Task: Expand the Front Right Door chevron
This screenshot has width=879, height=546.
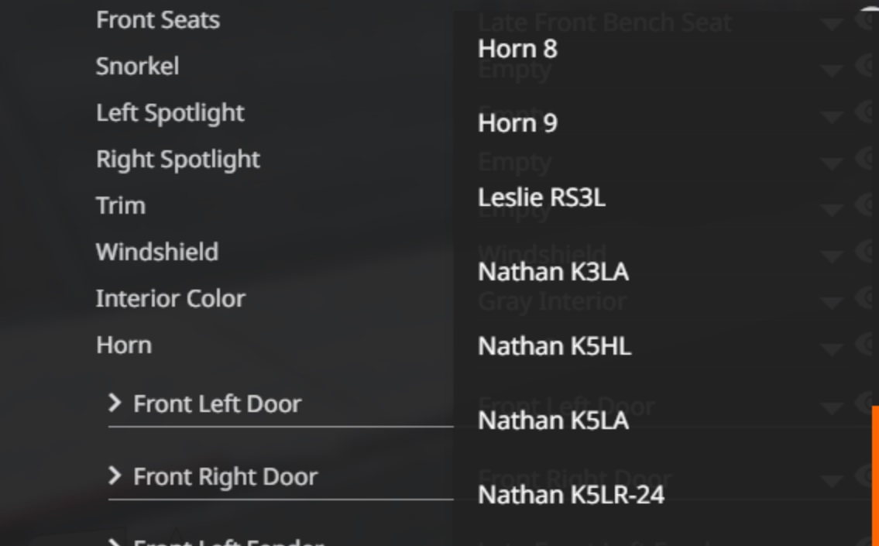Action: point(115,476)
